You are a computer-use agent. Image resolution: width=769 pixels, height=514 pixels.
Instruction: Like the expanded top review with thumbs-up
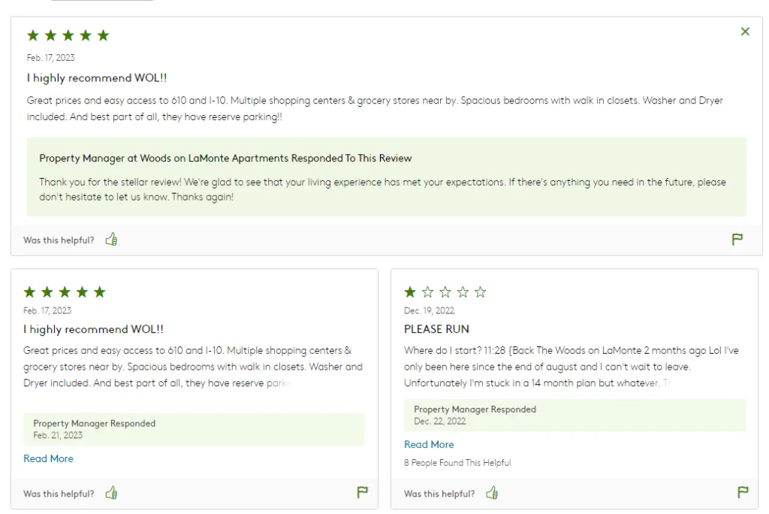112,240
